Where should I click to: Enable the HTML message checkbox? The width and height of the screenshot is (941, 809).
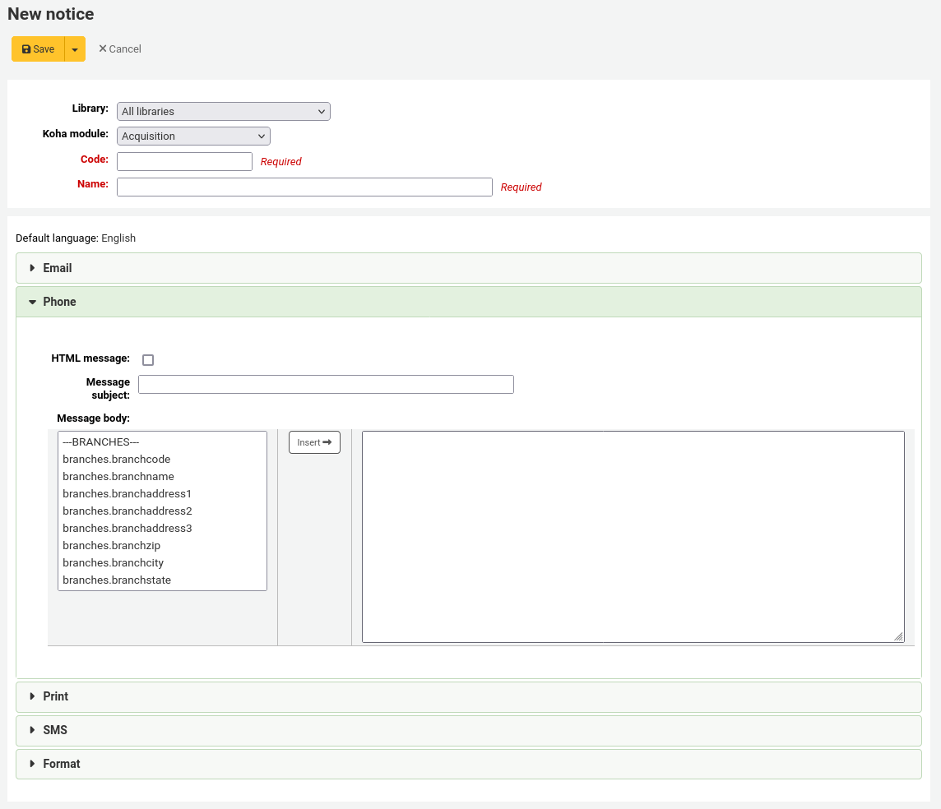click(148, 359)
